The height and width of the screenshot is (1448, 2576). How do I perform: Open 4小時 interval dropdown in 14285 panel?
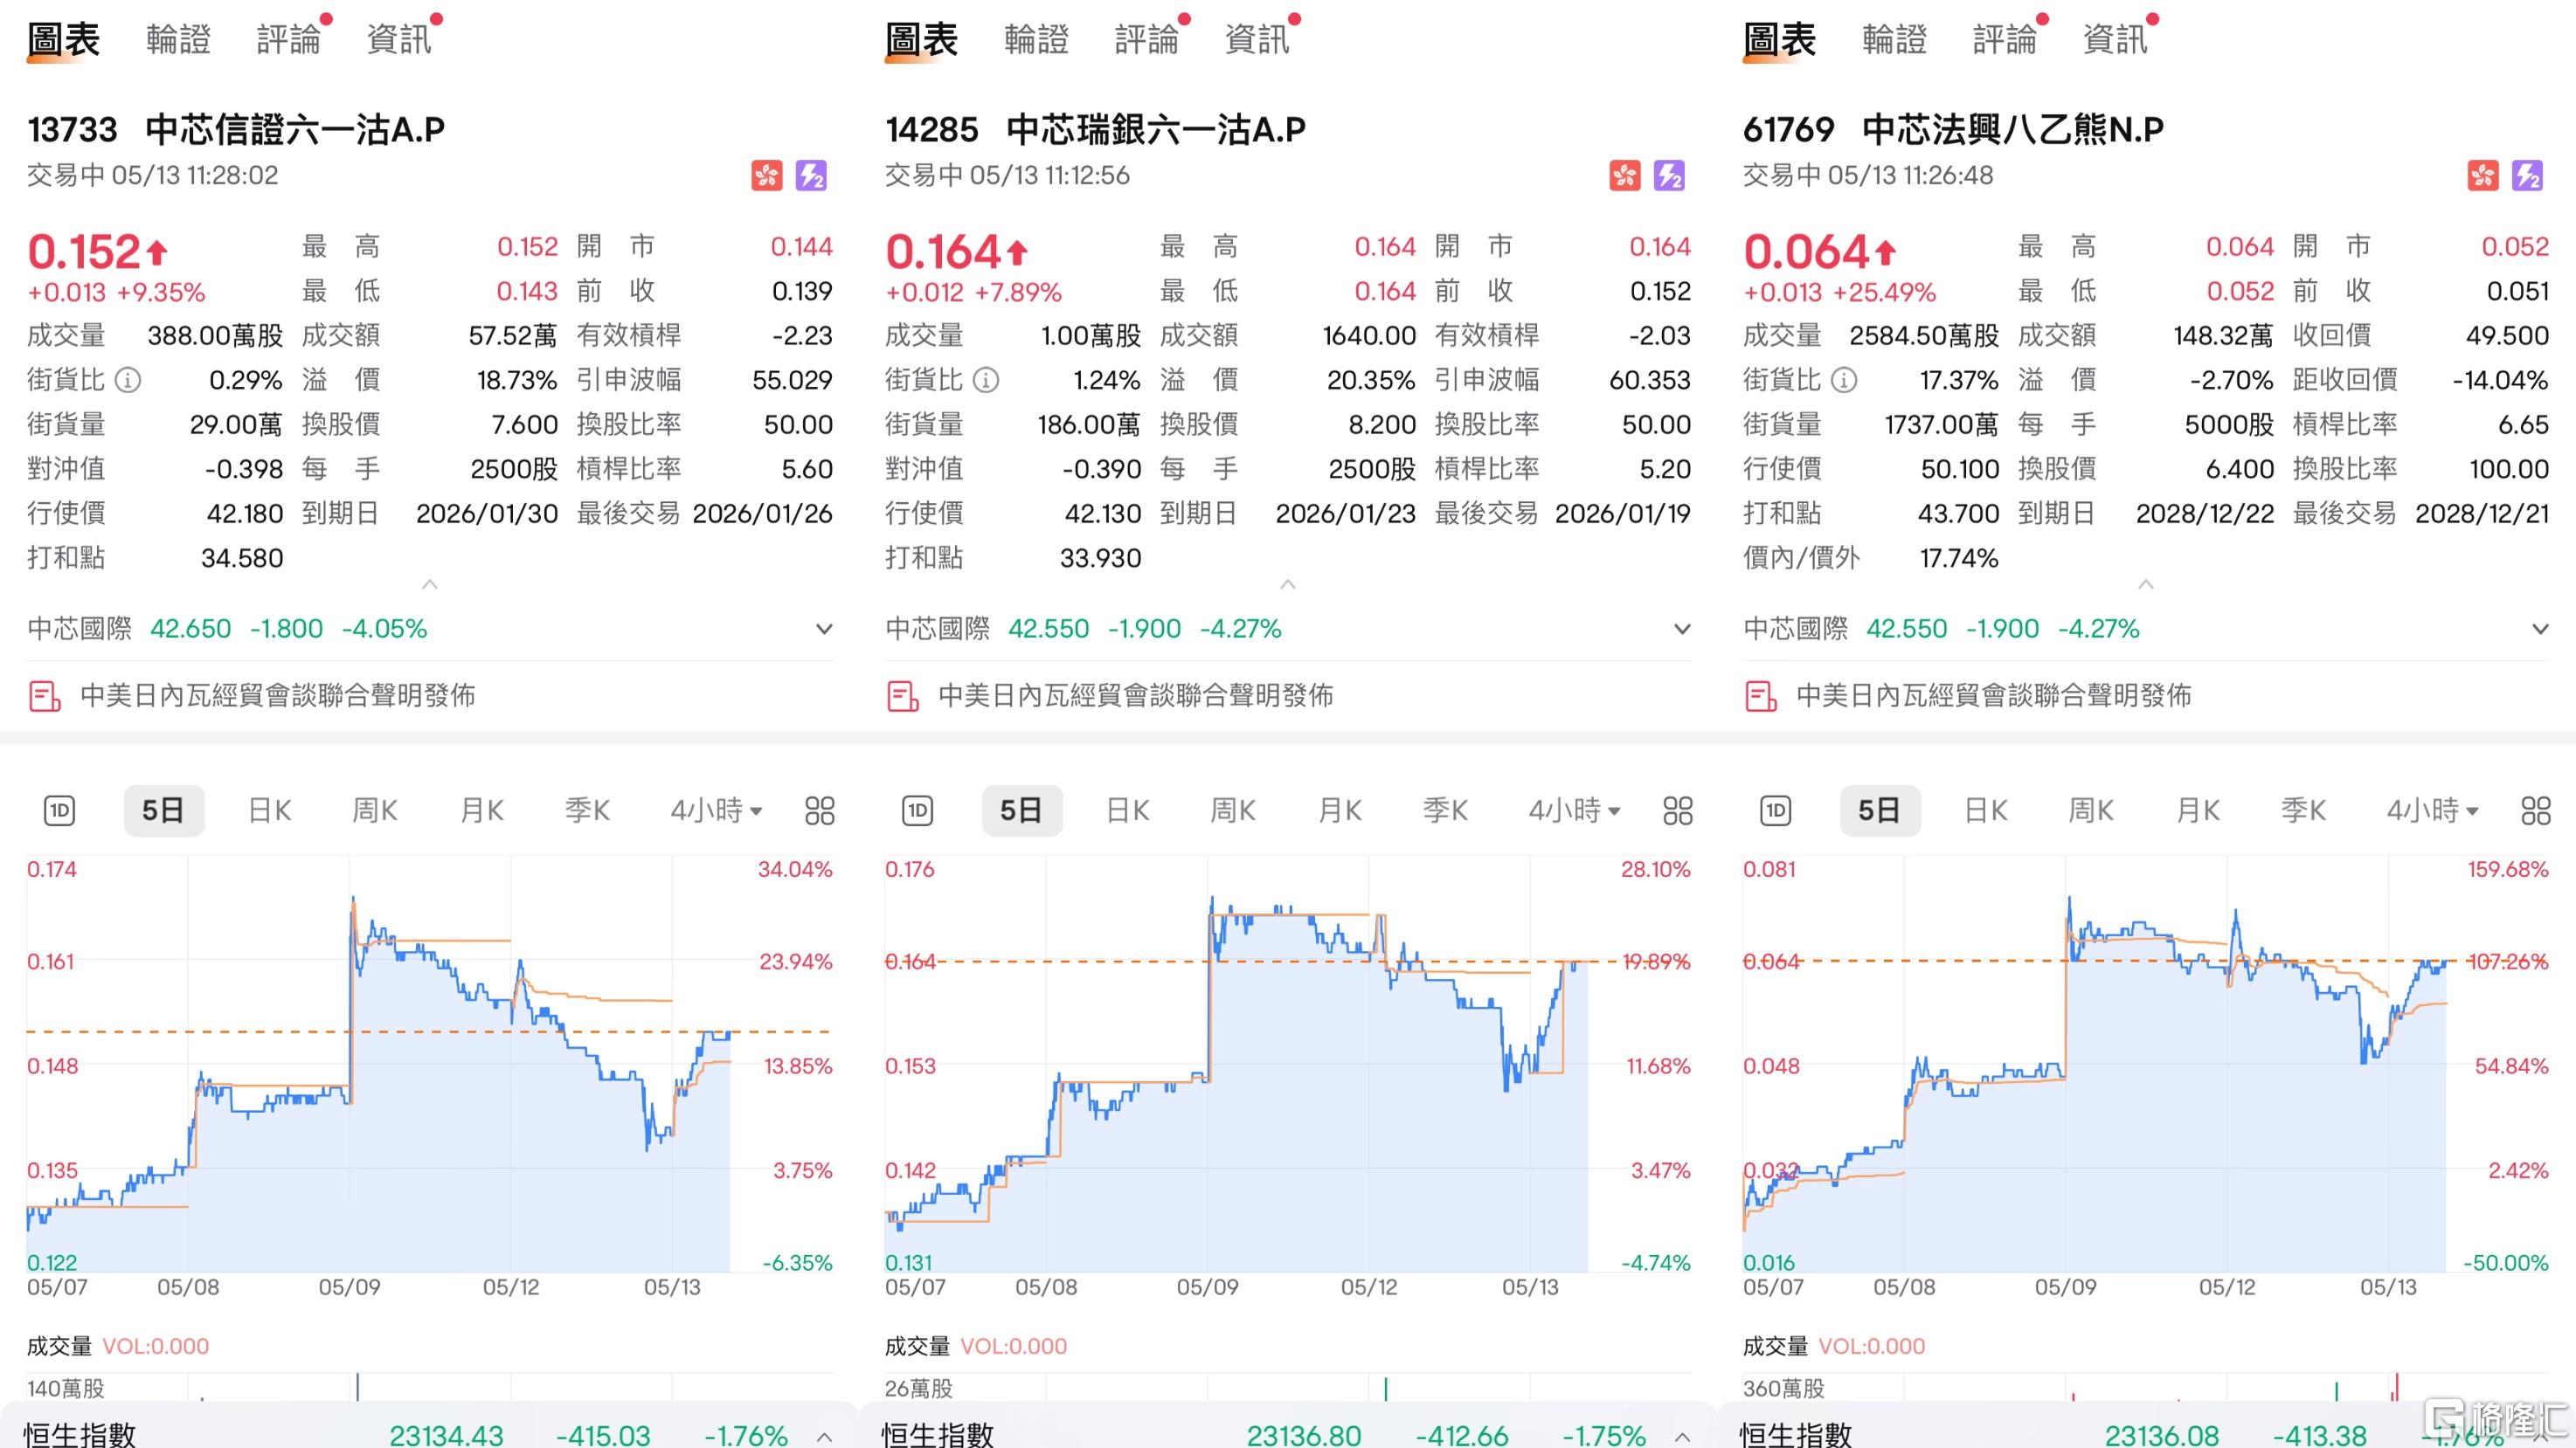[1575, 810]
